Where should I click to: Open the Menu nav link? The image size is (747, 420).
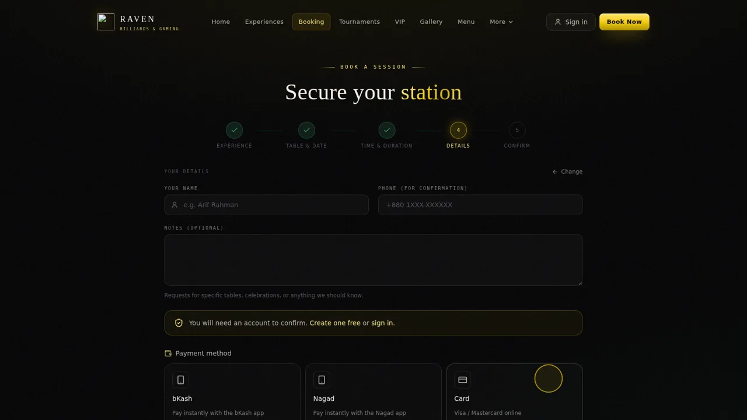tap(466, 22)
